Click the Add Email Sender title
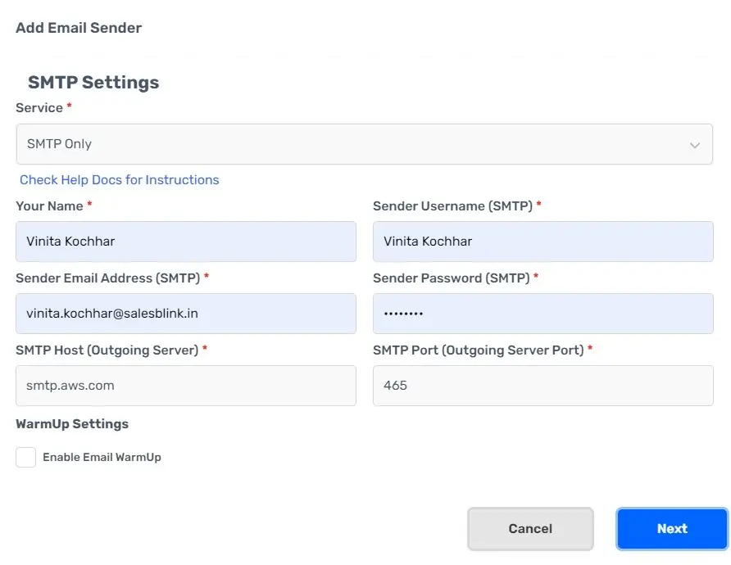The height and width of the screenshot is (565, 731). point(79,28)
